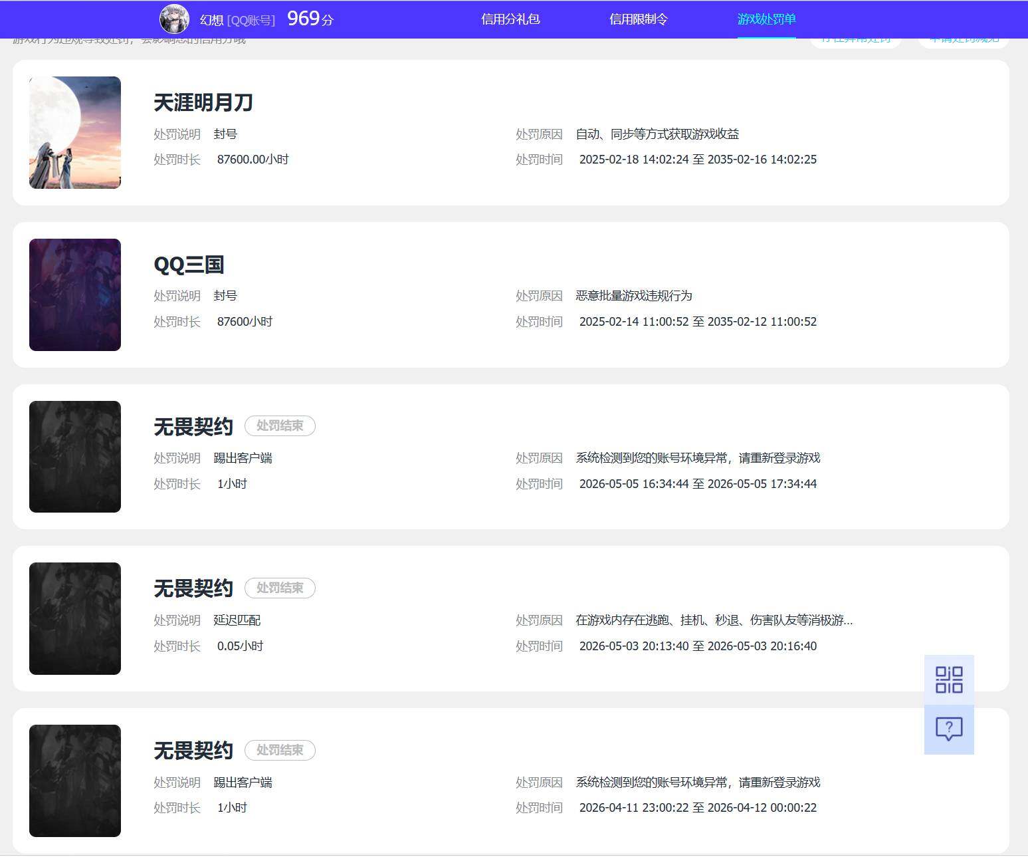Click 无畏契约 title of 2026-04-11 record
Screen dimensions: 1028x857
click(193, 751)
